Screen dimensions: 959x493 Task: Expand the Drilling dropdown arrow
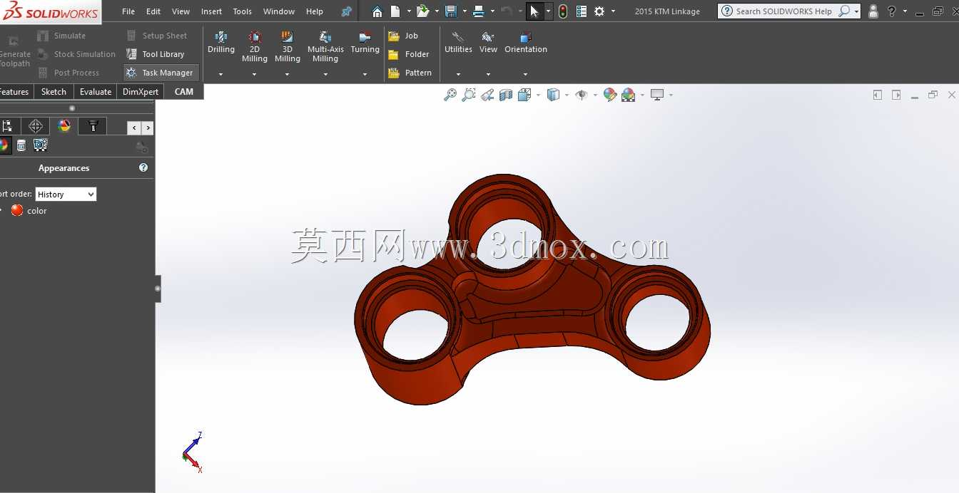point(221,74)
